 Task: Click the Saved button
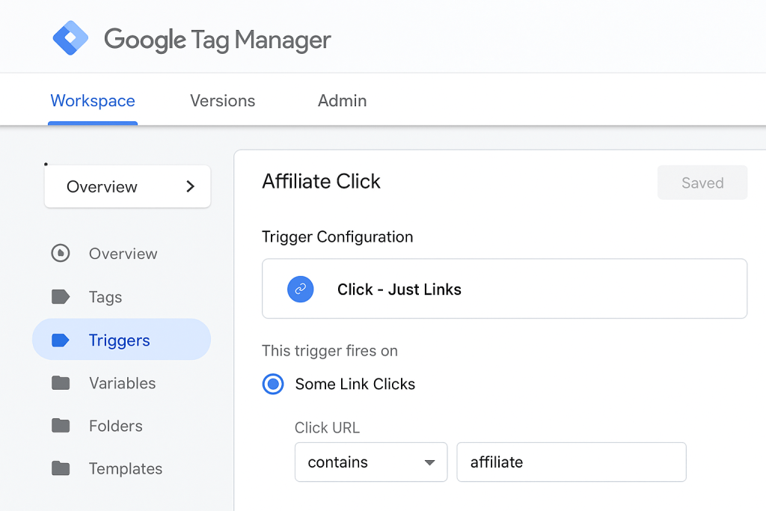pyautogui.click(x=702, y=183)
